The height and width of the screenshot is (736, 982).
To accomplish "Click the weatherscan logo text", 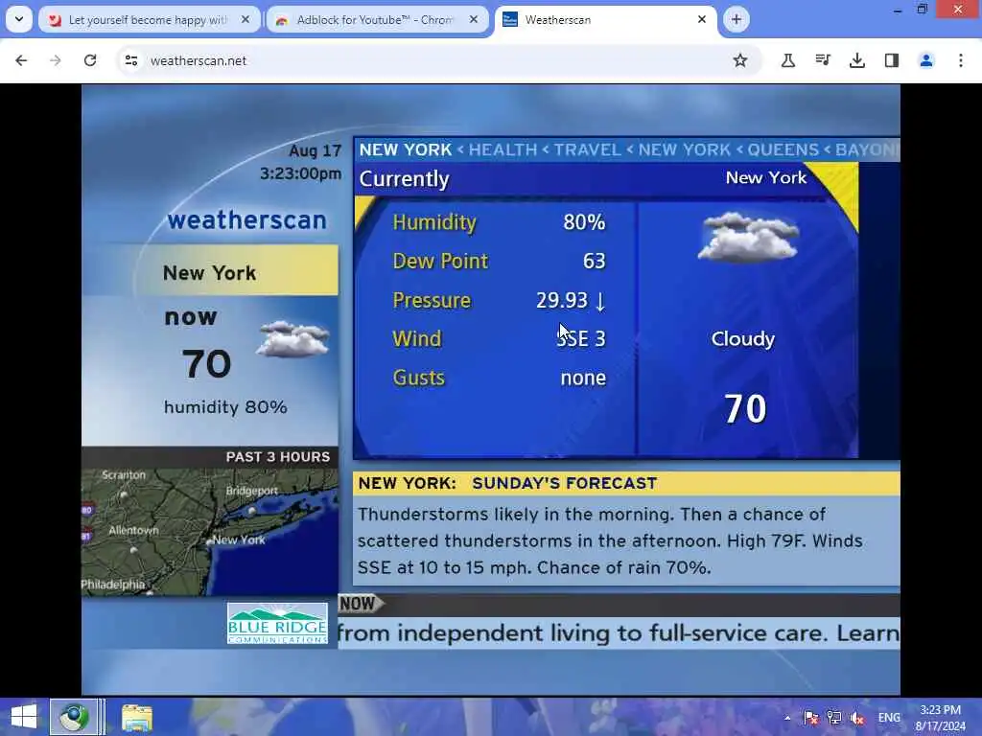I will coord(246,220).
